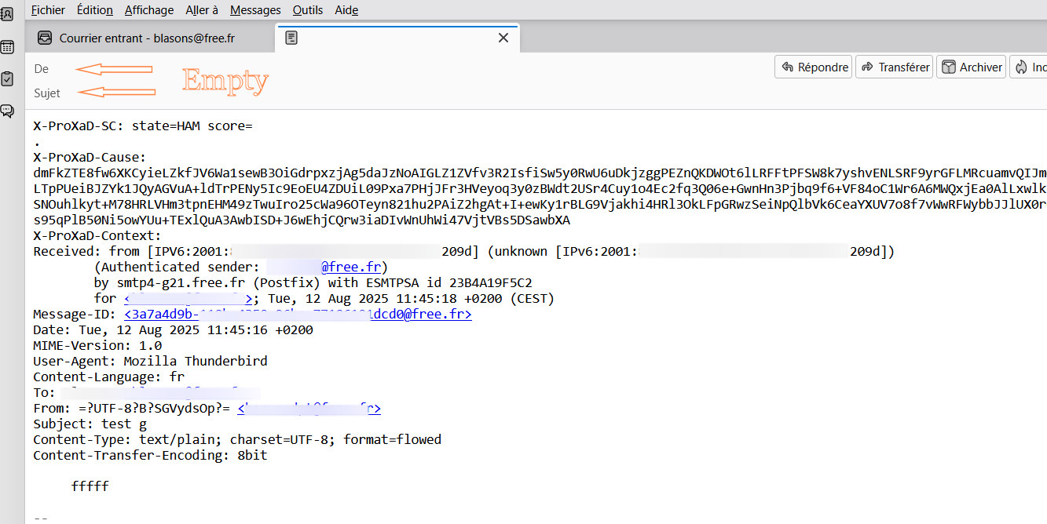Screen dimensions: 1047x524
Task: Click the 'Content-Language: fr' line
Action: pos(108,377)
